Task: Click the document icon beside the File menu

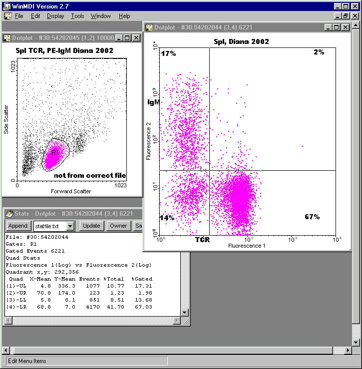Action: tap(7, 16)
